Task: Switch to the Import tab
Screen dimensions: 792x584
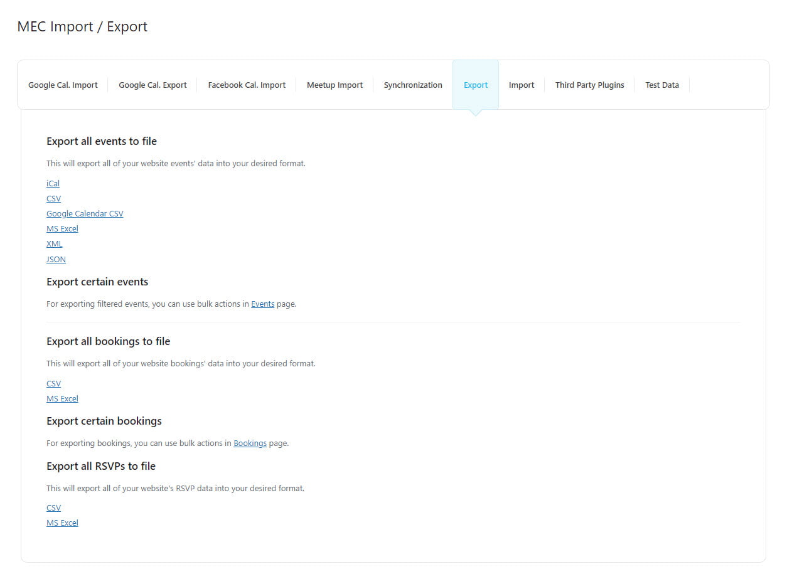Action: [x=522, y=85]
